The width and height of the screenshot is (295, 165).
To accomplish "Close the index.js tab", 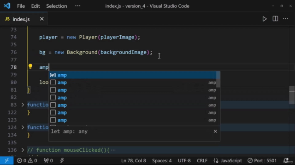I will pos(42,19).
